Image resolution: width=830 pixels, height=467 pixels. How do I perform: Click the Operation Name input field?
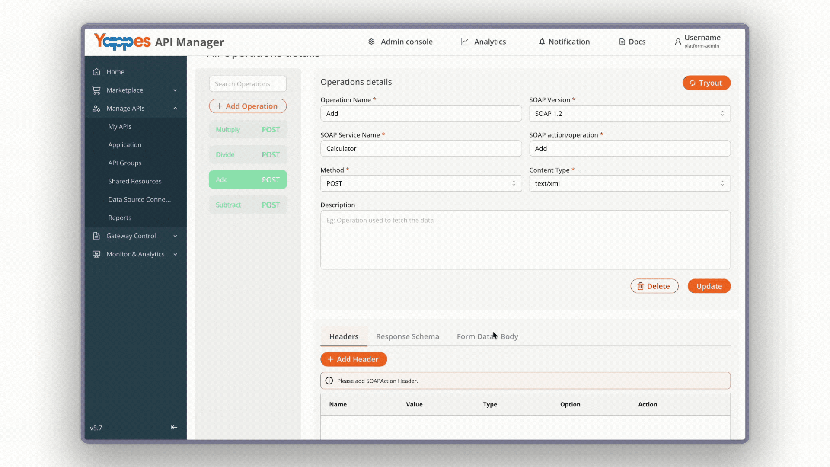(421, 113)
